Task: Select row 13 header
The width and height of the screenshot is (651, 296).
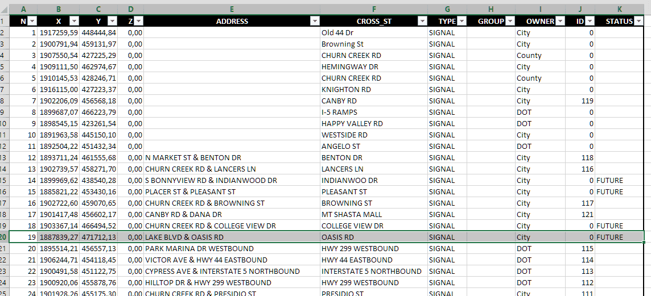Action: 4,157
